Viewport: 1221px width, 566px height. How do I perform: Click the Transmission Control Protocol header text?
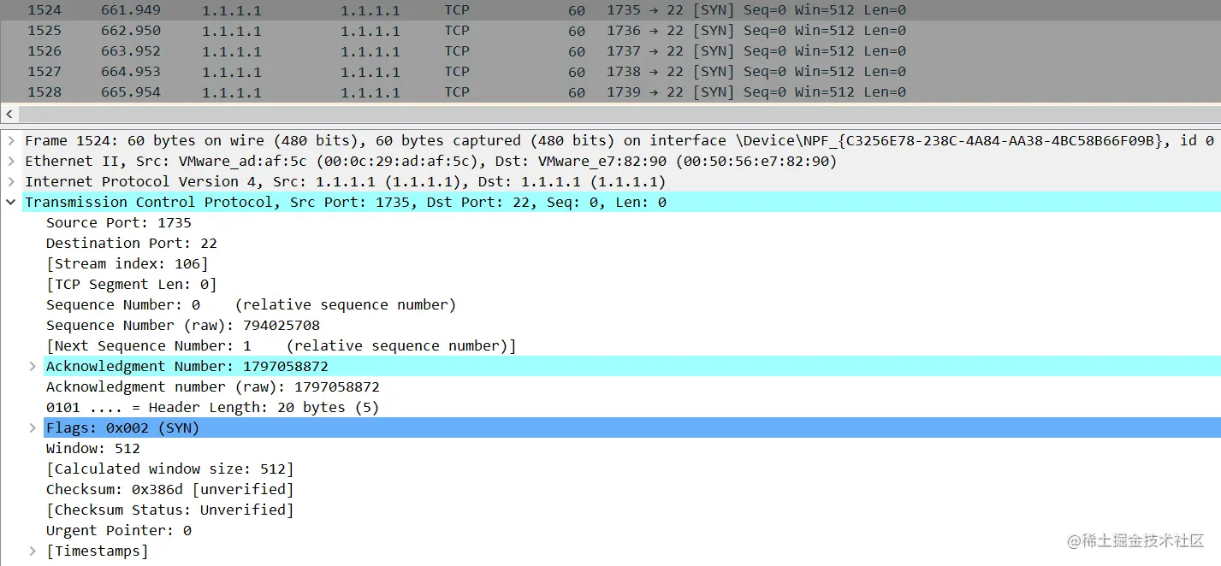[346, 203]
